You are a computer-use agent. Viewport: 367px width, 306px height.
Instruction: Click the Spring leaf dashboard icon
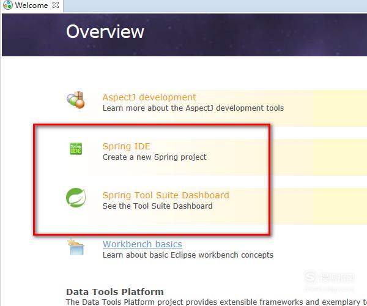point(76,198)
